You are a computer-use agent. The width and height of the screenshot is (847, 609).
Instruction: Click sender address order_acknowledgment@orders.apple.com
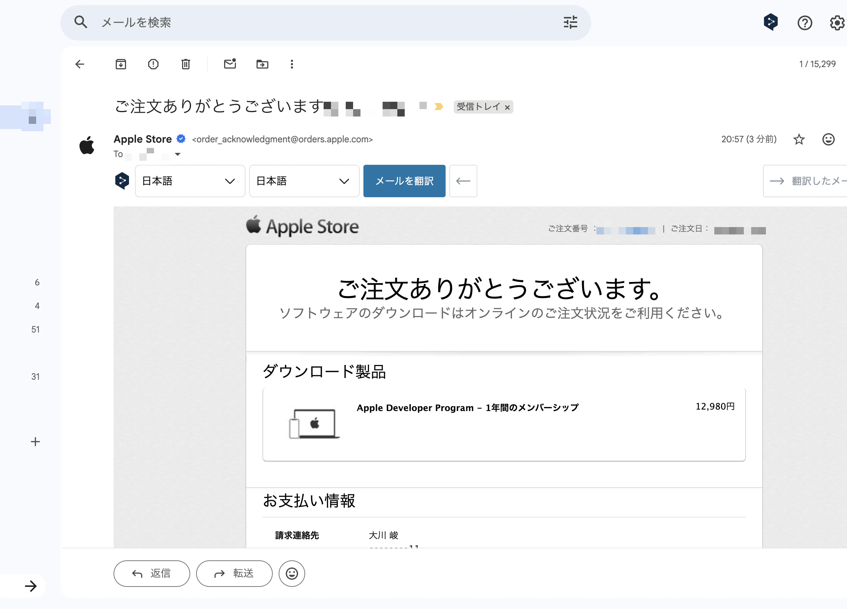click(x=282, y=139)
